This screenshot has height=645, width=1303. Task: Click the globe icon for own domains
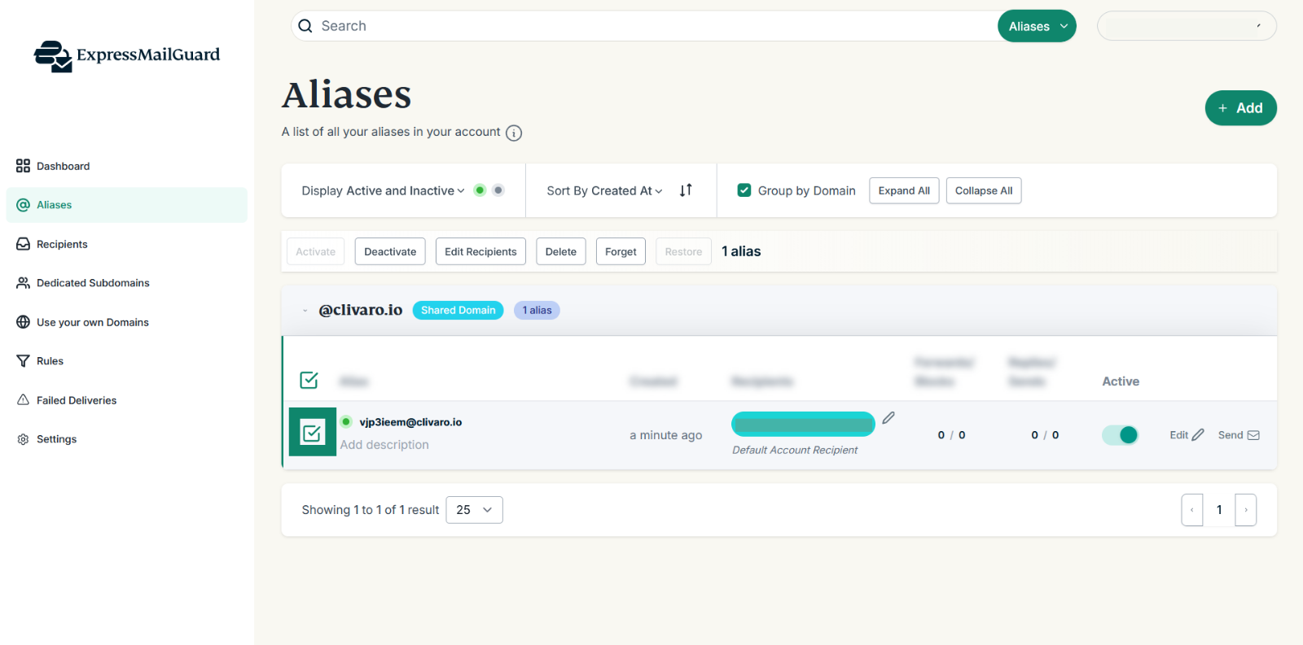click(x=23, y=322)
